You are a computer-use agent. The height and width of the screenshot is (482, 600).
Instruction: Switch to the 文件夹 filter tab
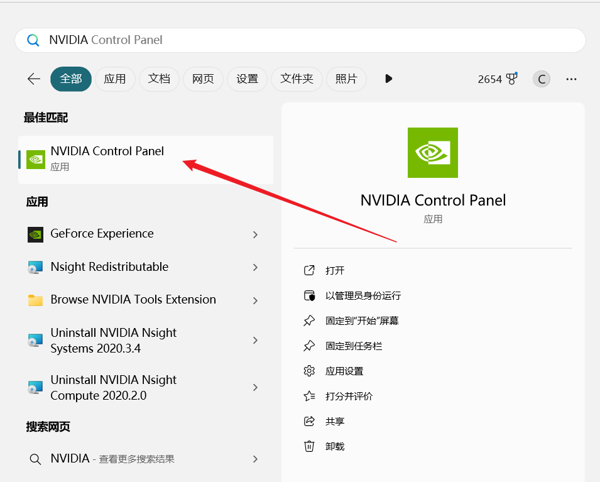pos(297,79)
